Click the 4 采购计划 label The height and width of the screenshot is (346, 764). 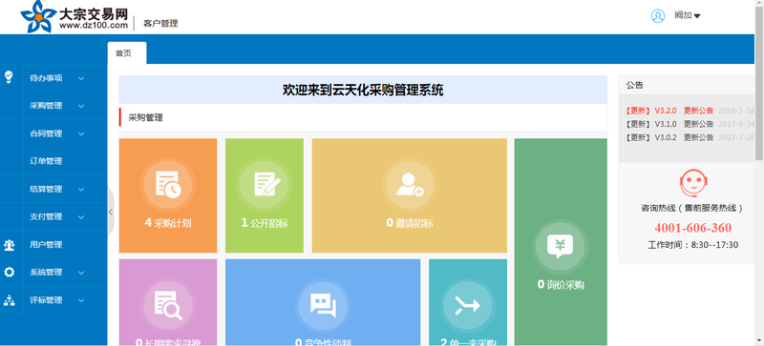coord(168,223)
